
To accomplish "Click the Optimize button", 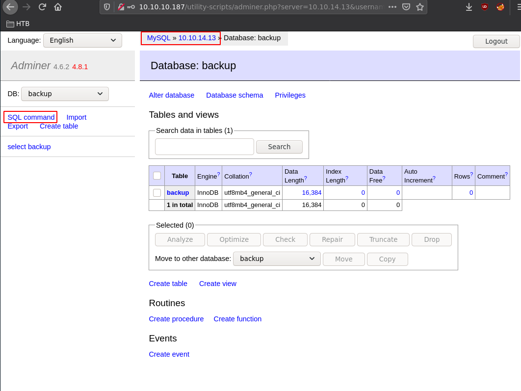I will [x=234, y=239].
